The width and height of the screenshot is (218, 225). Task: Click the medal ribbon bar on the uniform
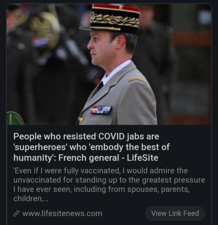pyautogui.click(x=101, y=110)
